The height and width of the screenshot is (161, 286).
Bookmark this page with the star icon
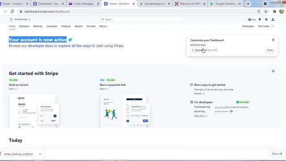tap(266, 12)
